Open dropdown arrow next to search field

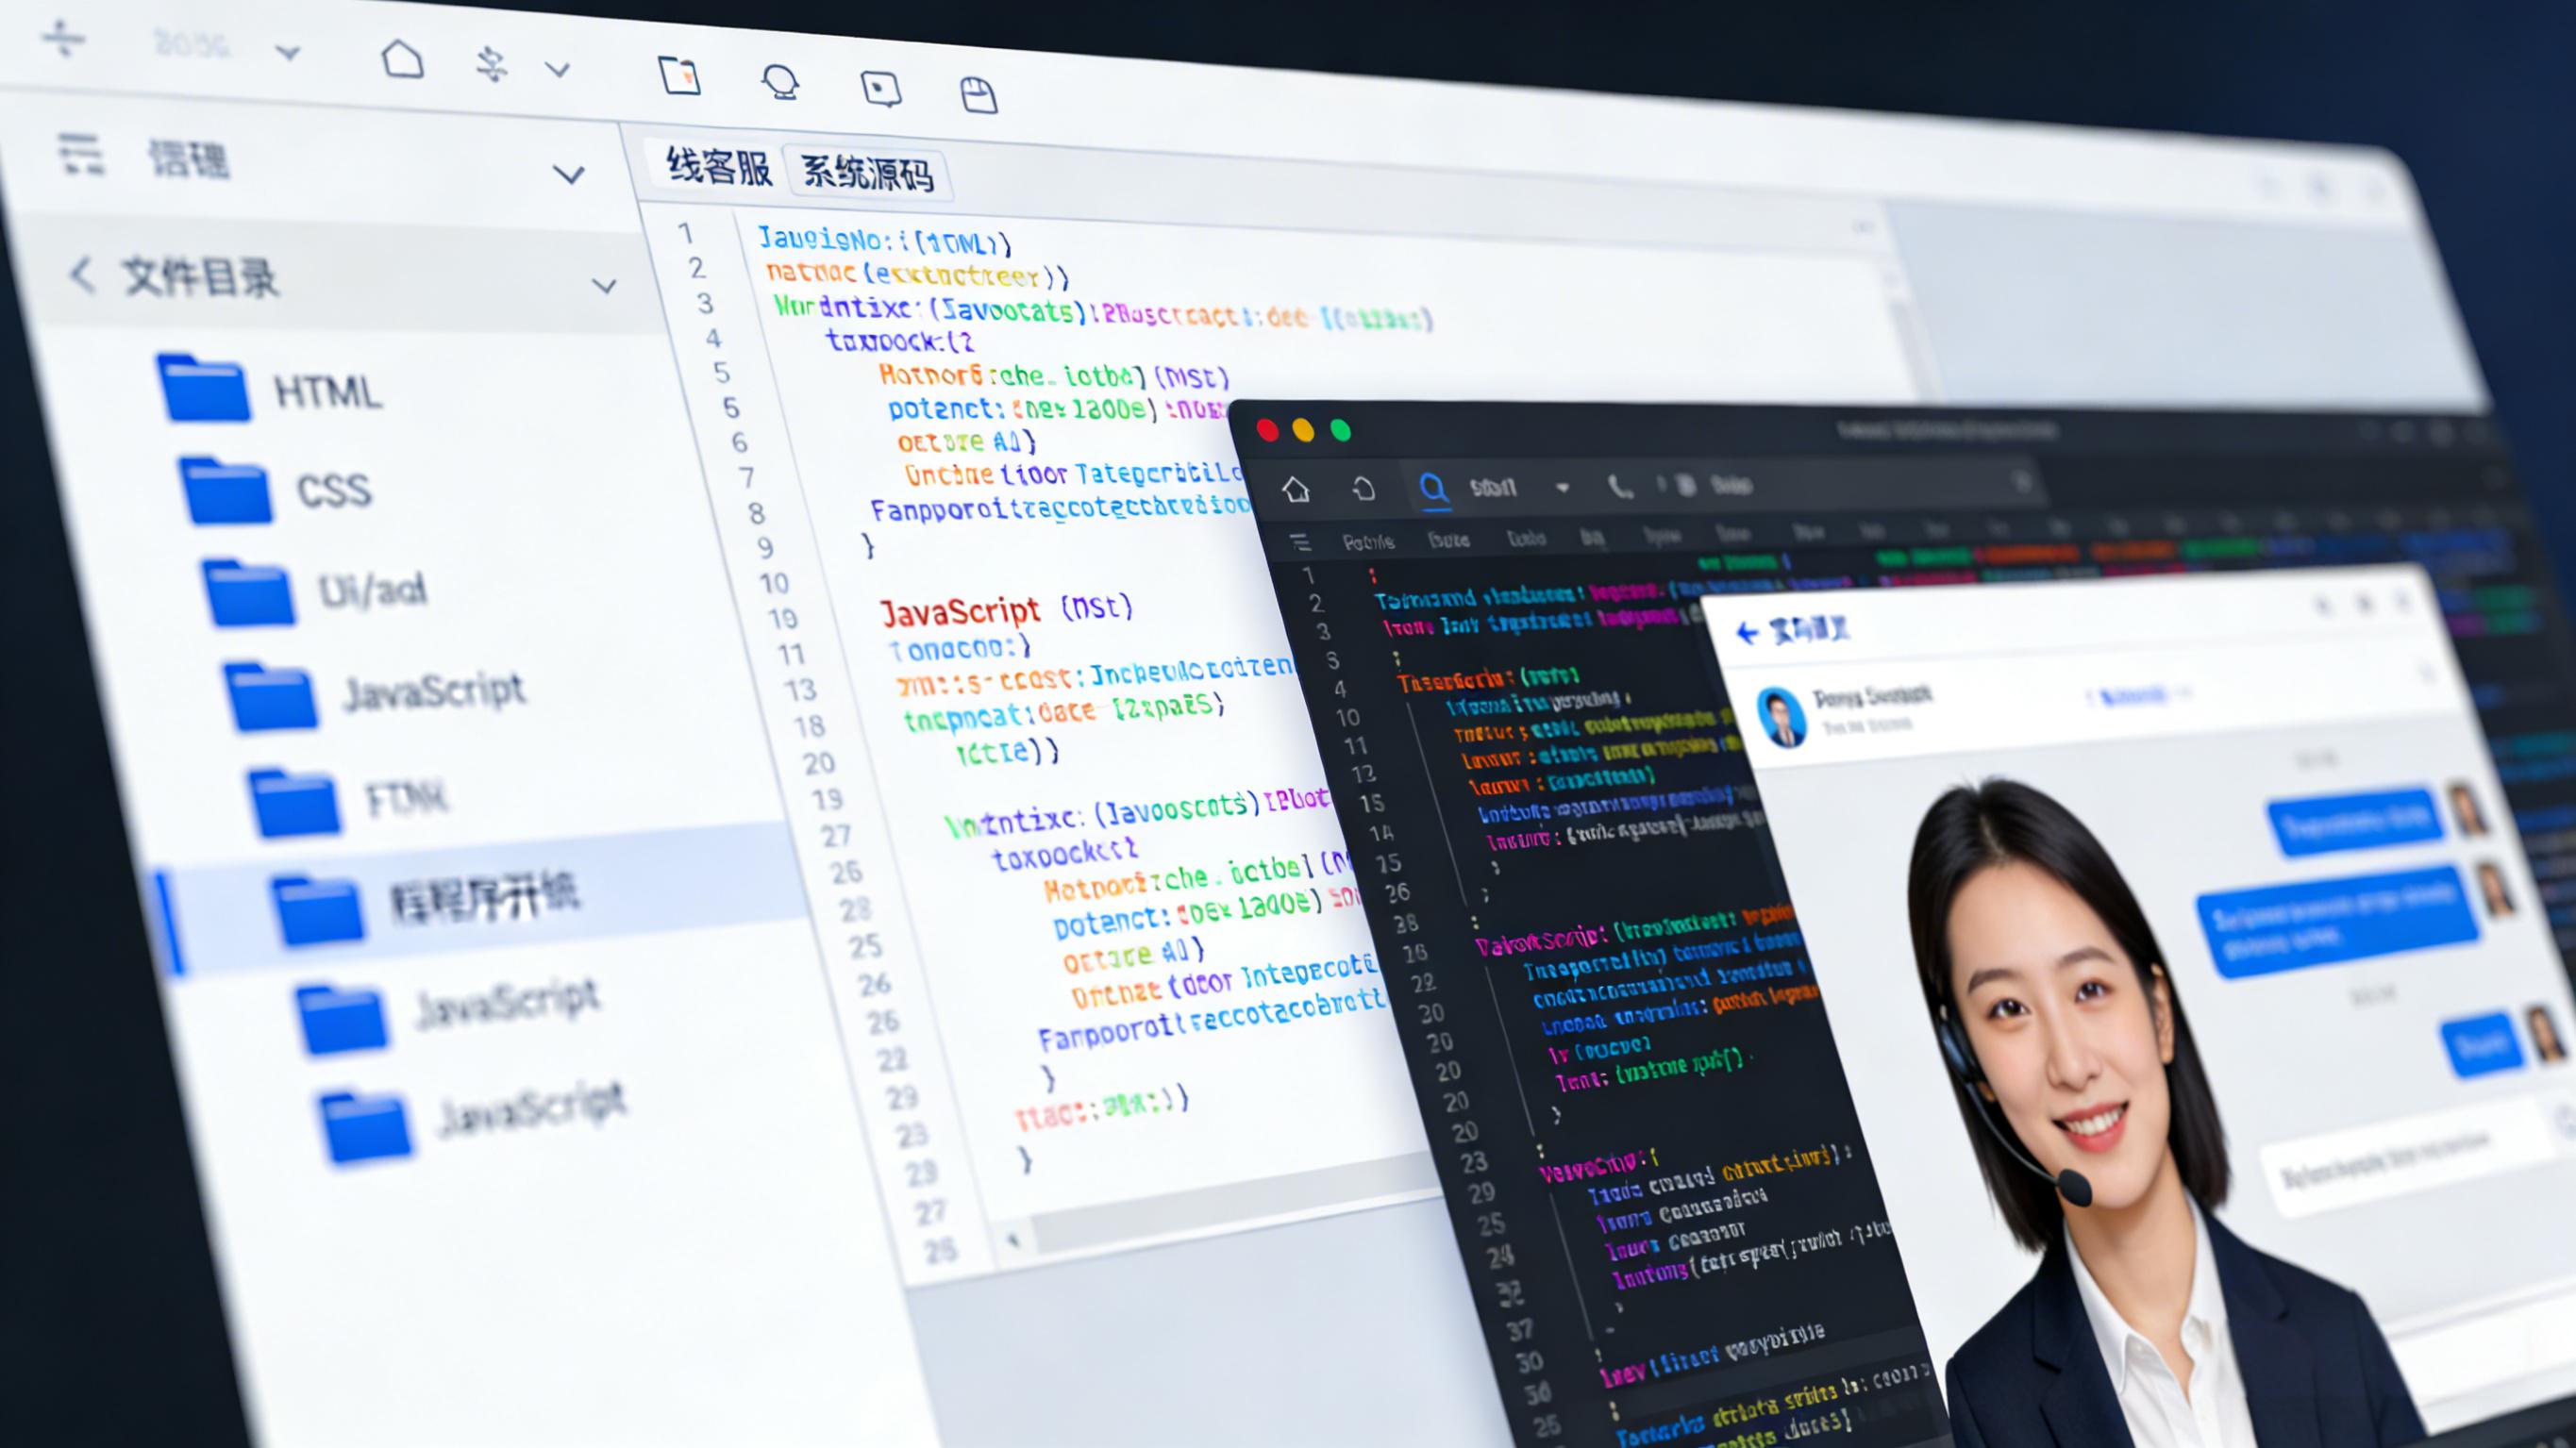tap(1562, 488)
